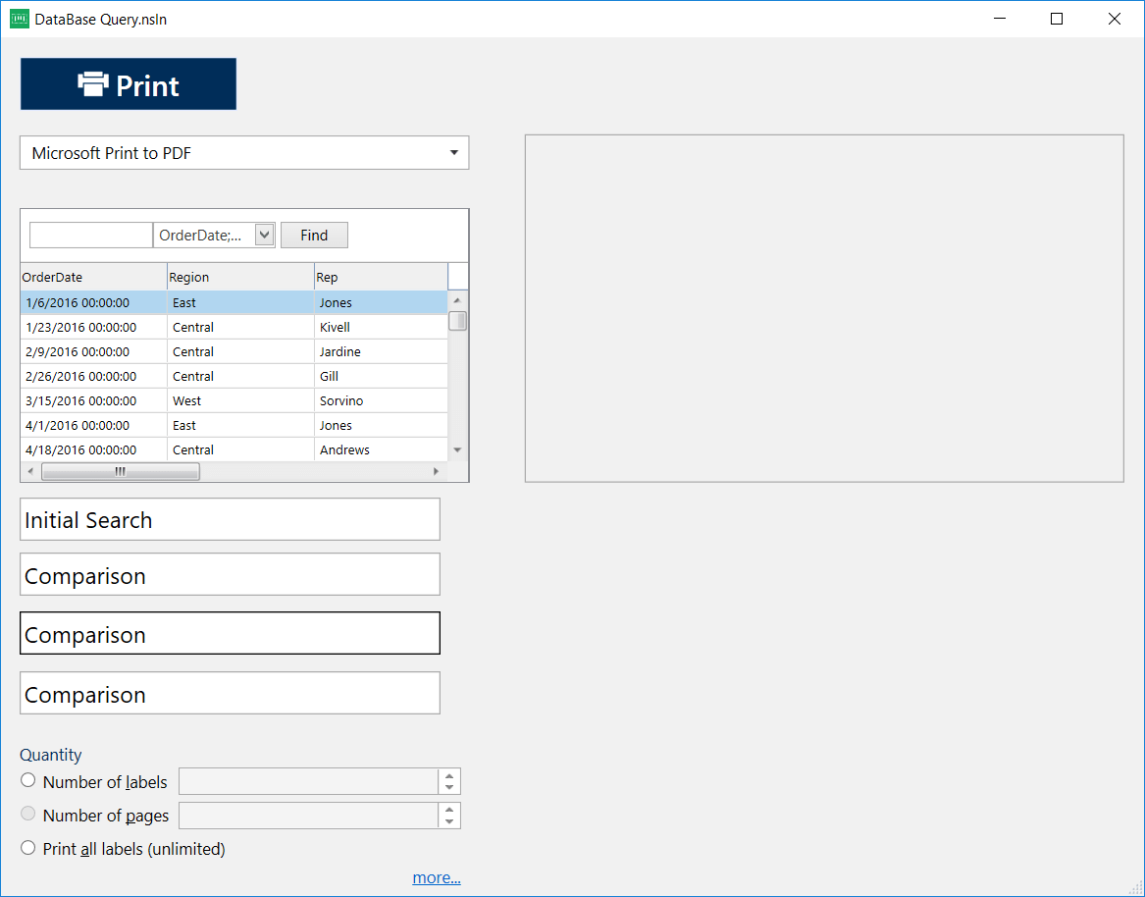The width and height of the screenshot is (1145, 897).
Task: Select the row dated 1/23/2016 00:00:00
Action: [234, 327]
